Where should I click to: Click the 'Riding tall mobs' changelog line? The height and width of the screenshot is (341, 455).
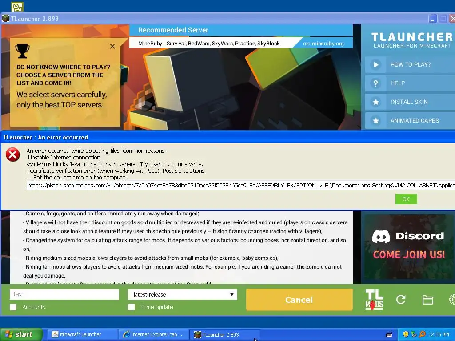click(x=182, y=271)
